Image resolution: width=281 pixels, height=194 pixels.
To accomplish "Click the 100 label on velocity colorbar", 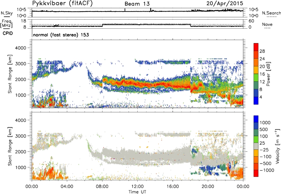I will coord(264,136).
